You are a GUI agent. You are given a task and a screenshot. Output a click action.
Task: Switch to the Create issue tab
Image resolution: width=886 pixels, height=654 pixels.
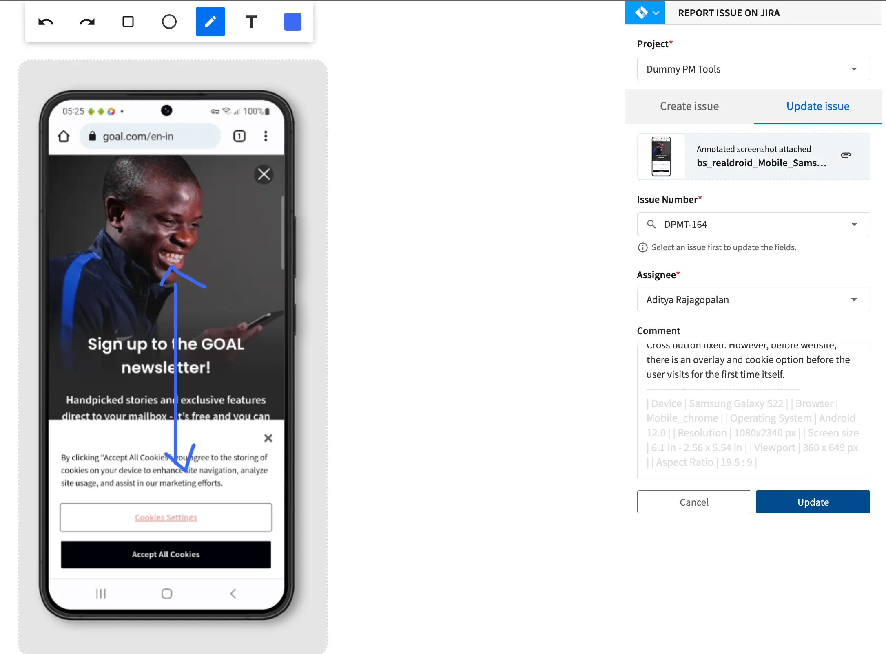(x=689, y=106)
